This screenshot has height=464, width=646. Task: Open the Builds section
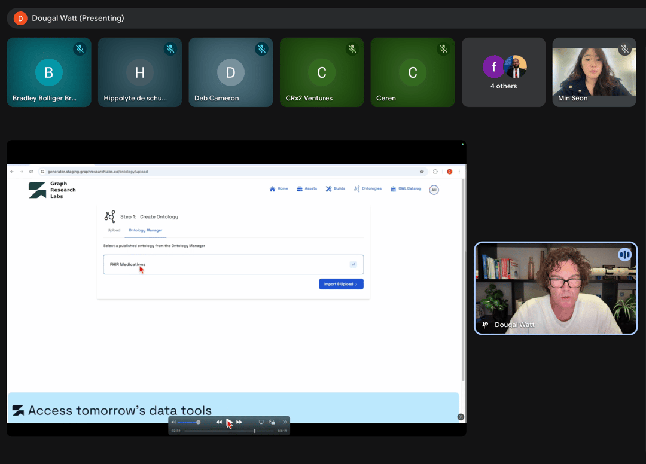336,188
